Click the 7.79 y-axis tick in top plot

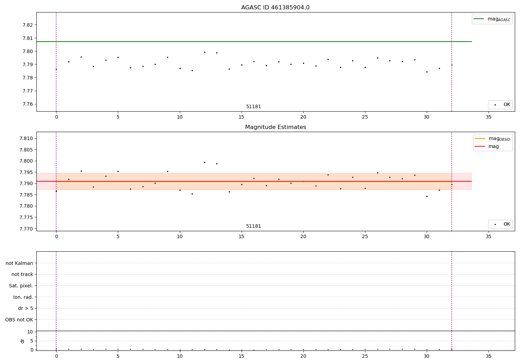pyautogui.click(x=28, y=64)
